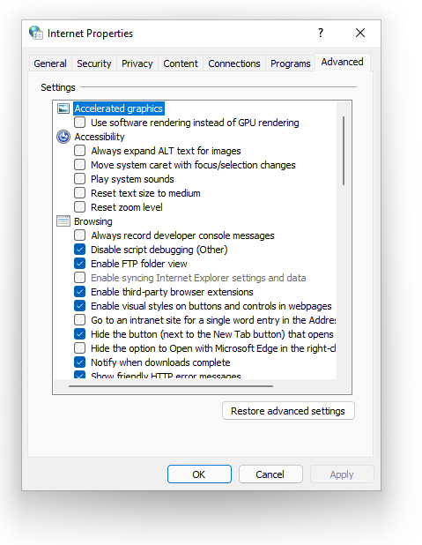Uncheck Enable FTP folder view

80,264
